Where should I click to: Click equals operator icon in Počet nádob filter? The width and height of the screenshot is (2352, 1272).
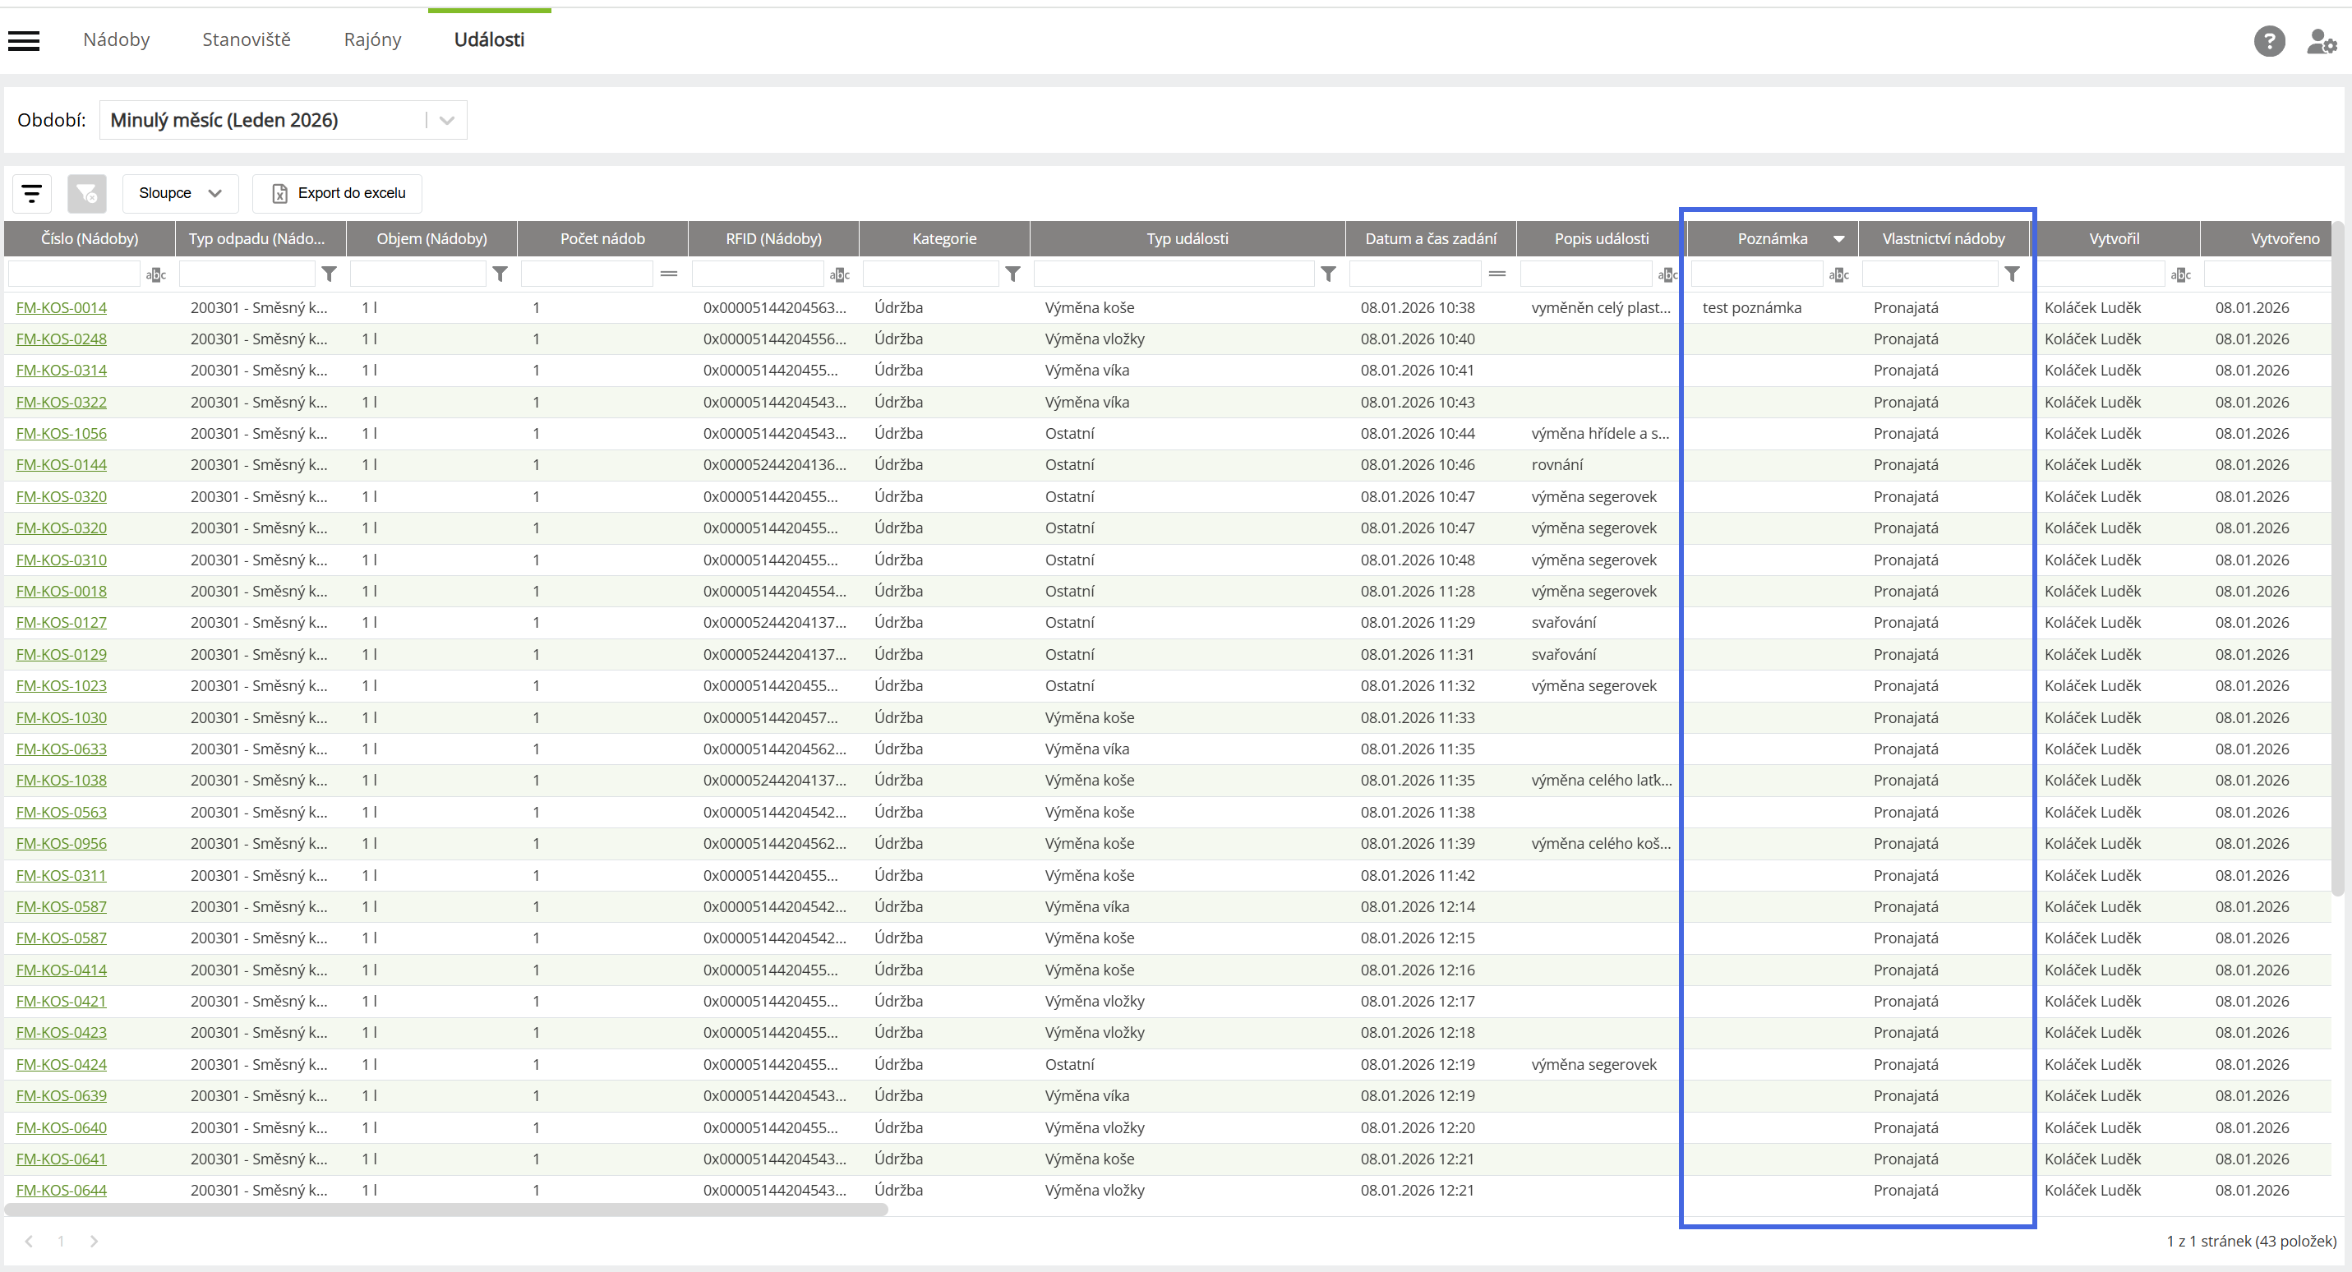[668, 273]
